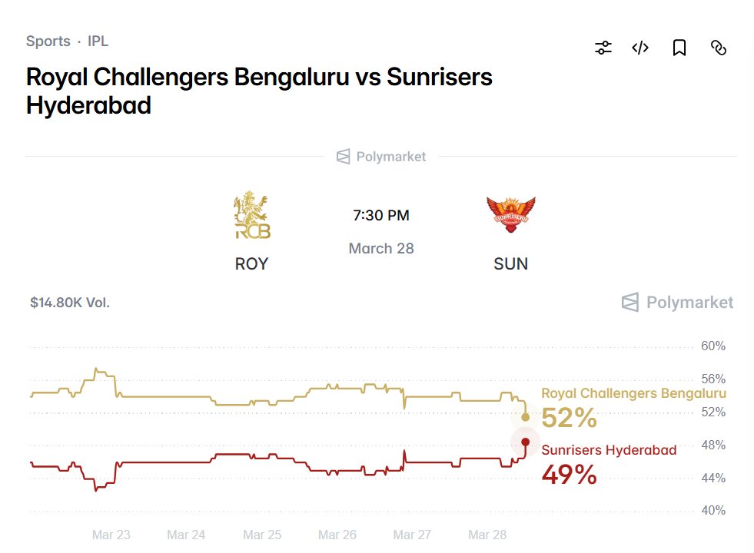Click the Mar 28 date on the axis
Screen dimensions: 754x553
coord(488,535)
